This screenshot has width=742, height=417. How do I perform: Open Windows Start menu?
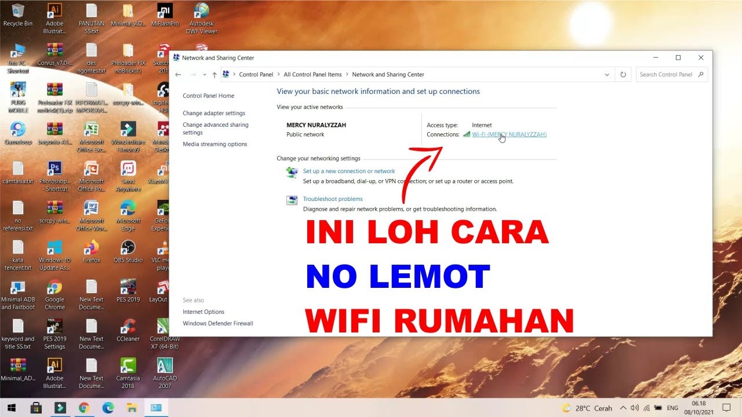coord(12,408)
